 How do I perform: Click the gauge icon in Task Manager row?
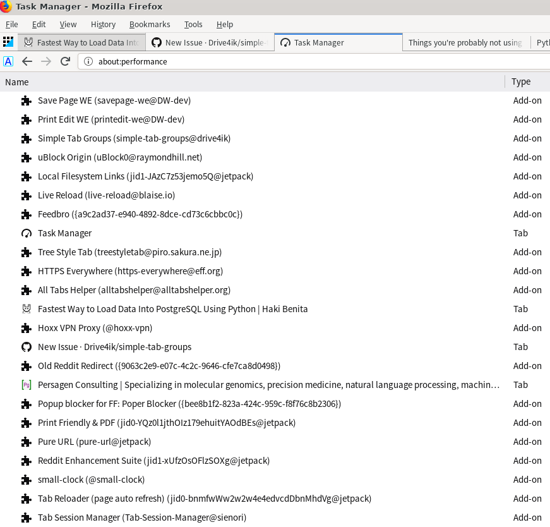[x=27, y=233]
